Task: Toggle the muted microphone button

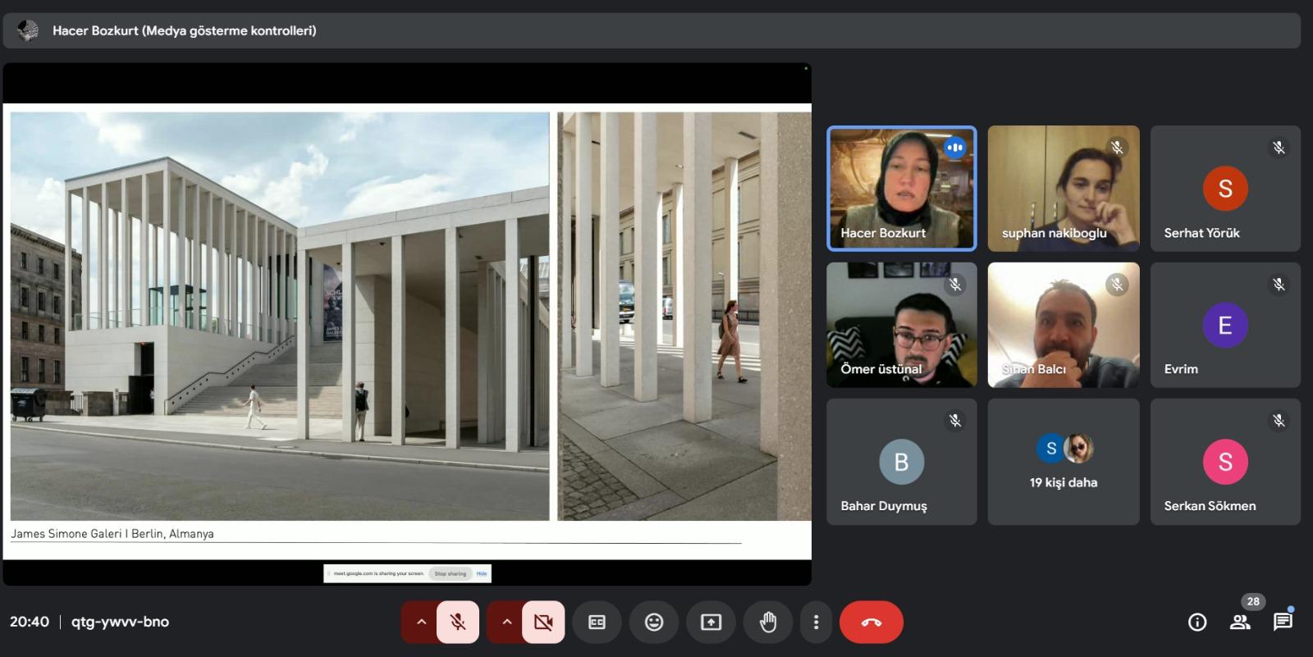Action: click(458, 622)
